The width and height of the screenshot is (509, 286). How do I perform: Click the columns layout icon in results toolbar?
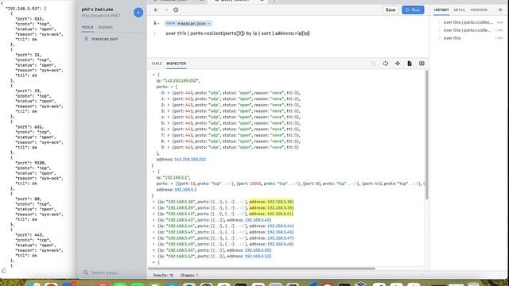click(x=422, y=64)
